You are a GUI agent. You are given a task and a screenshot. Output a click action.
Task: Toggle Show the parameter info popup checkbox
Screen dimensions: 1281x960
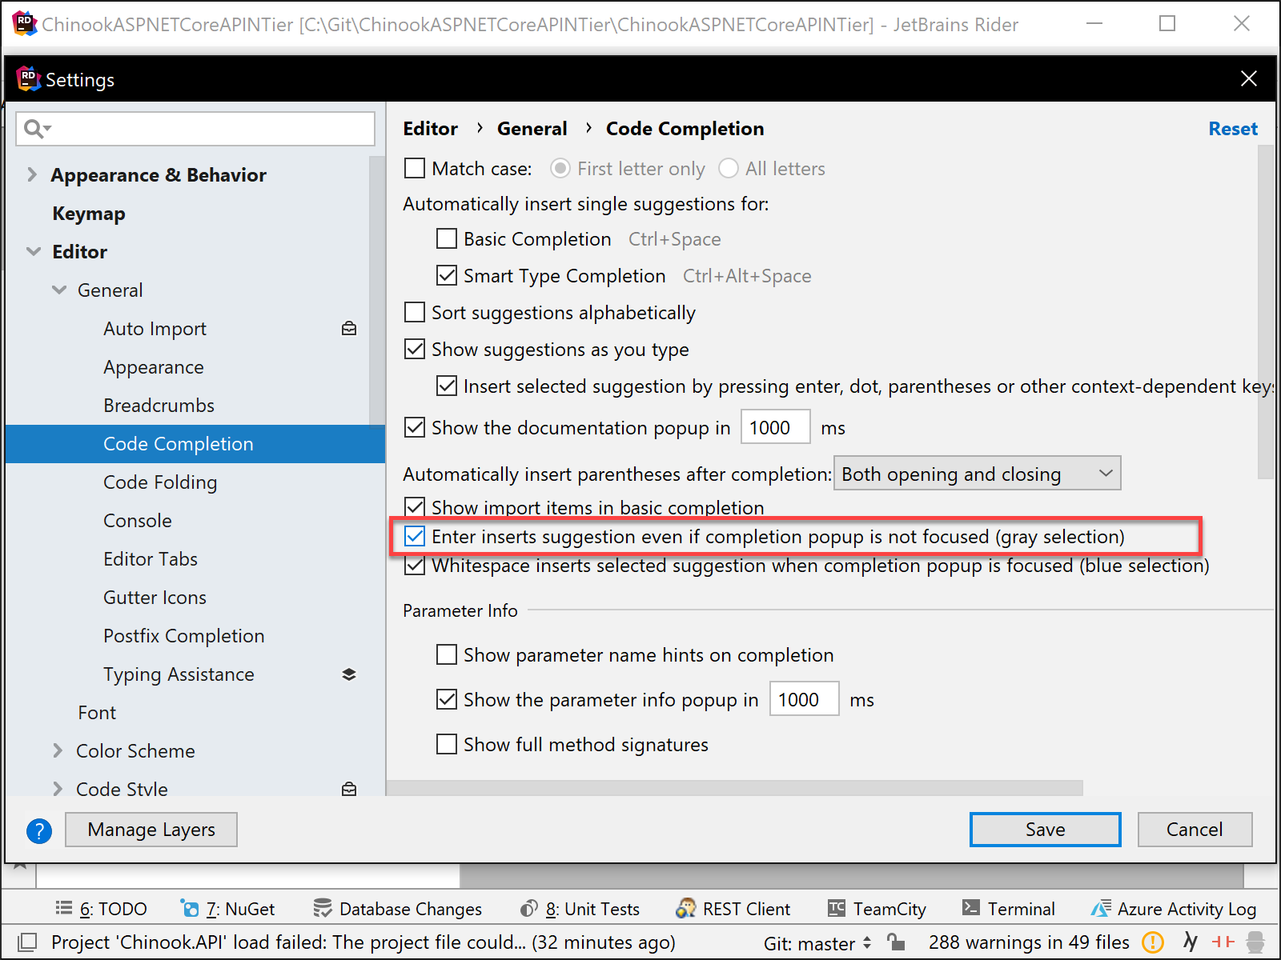[447, 699]
